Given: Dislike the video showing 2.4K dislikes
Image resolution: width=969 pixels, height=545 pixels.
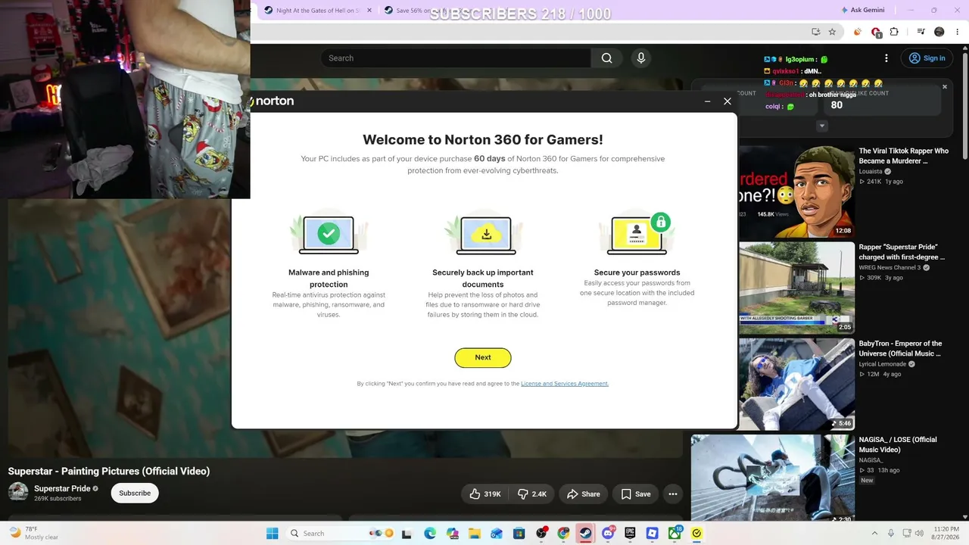Looking at the screenshot, I should tap(532, 494).
